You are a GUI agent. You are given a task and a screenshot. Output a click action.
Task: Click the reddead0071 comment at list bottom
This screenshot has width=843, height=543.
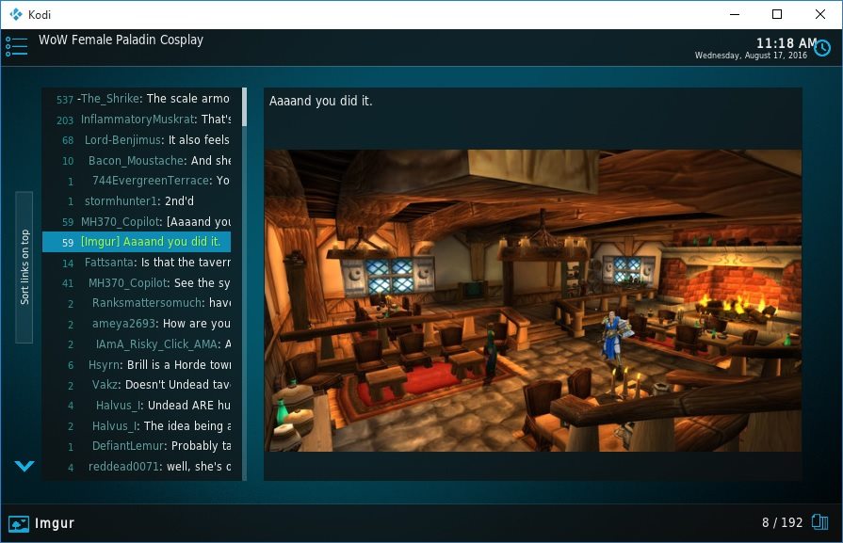pyautogui.click(x=141, y=467)
